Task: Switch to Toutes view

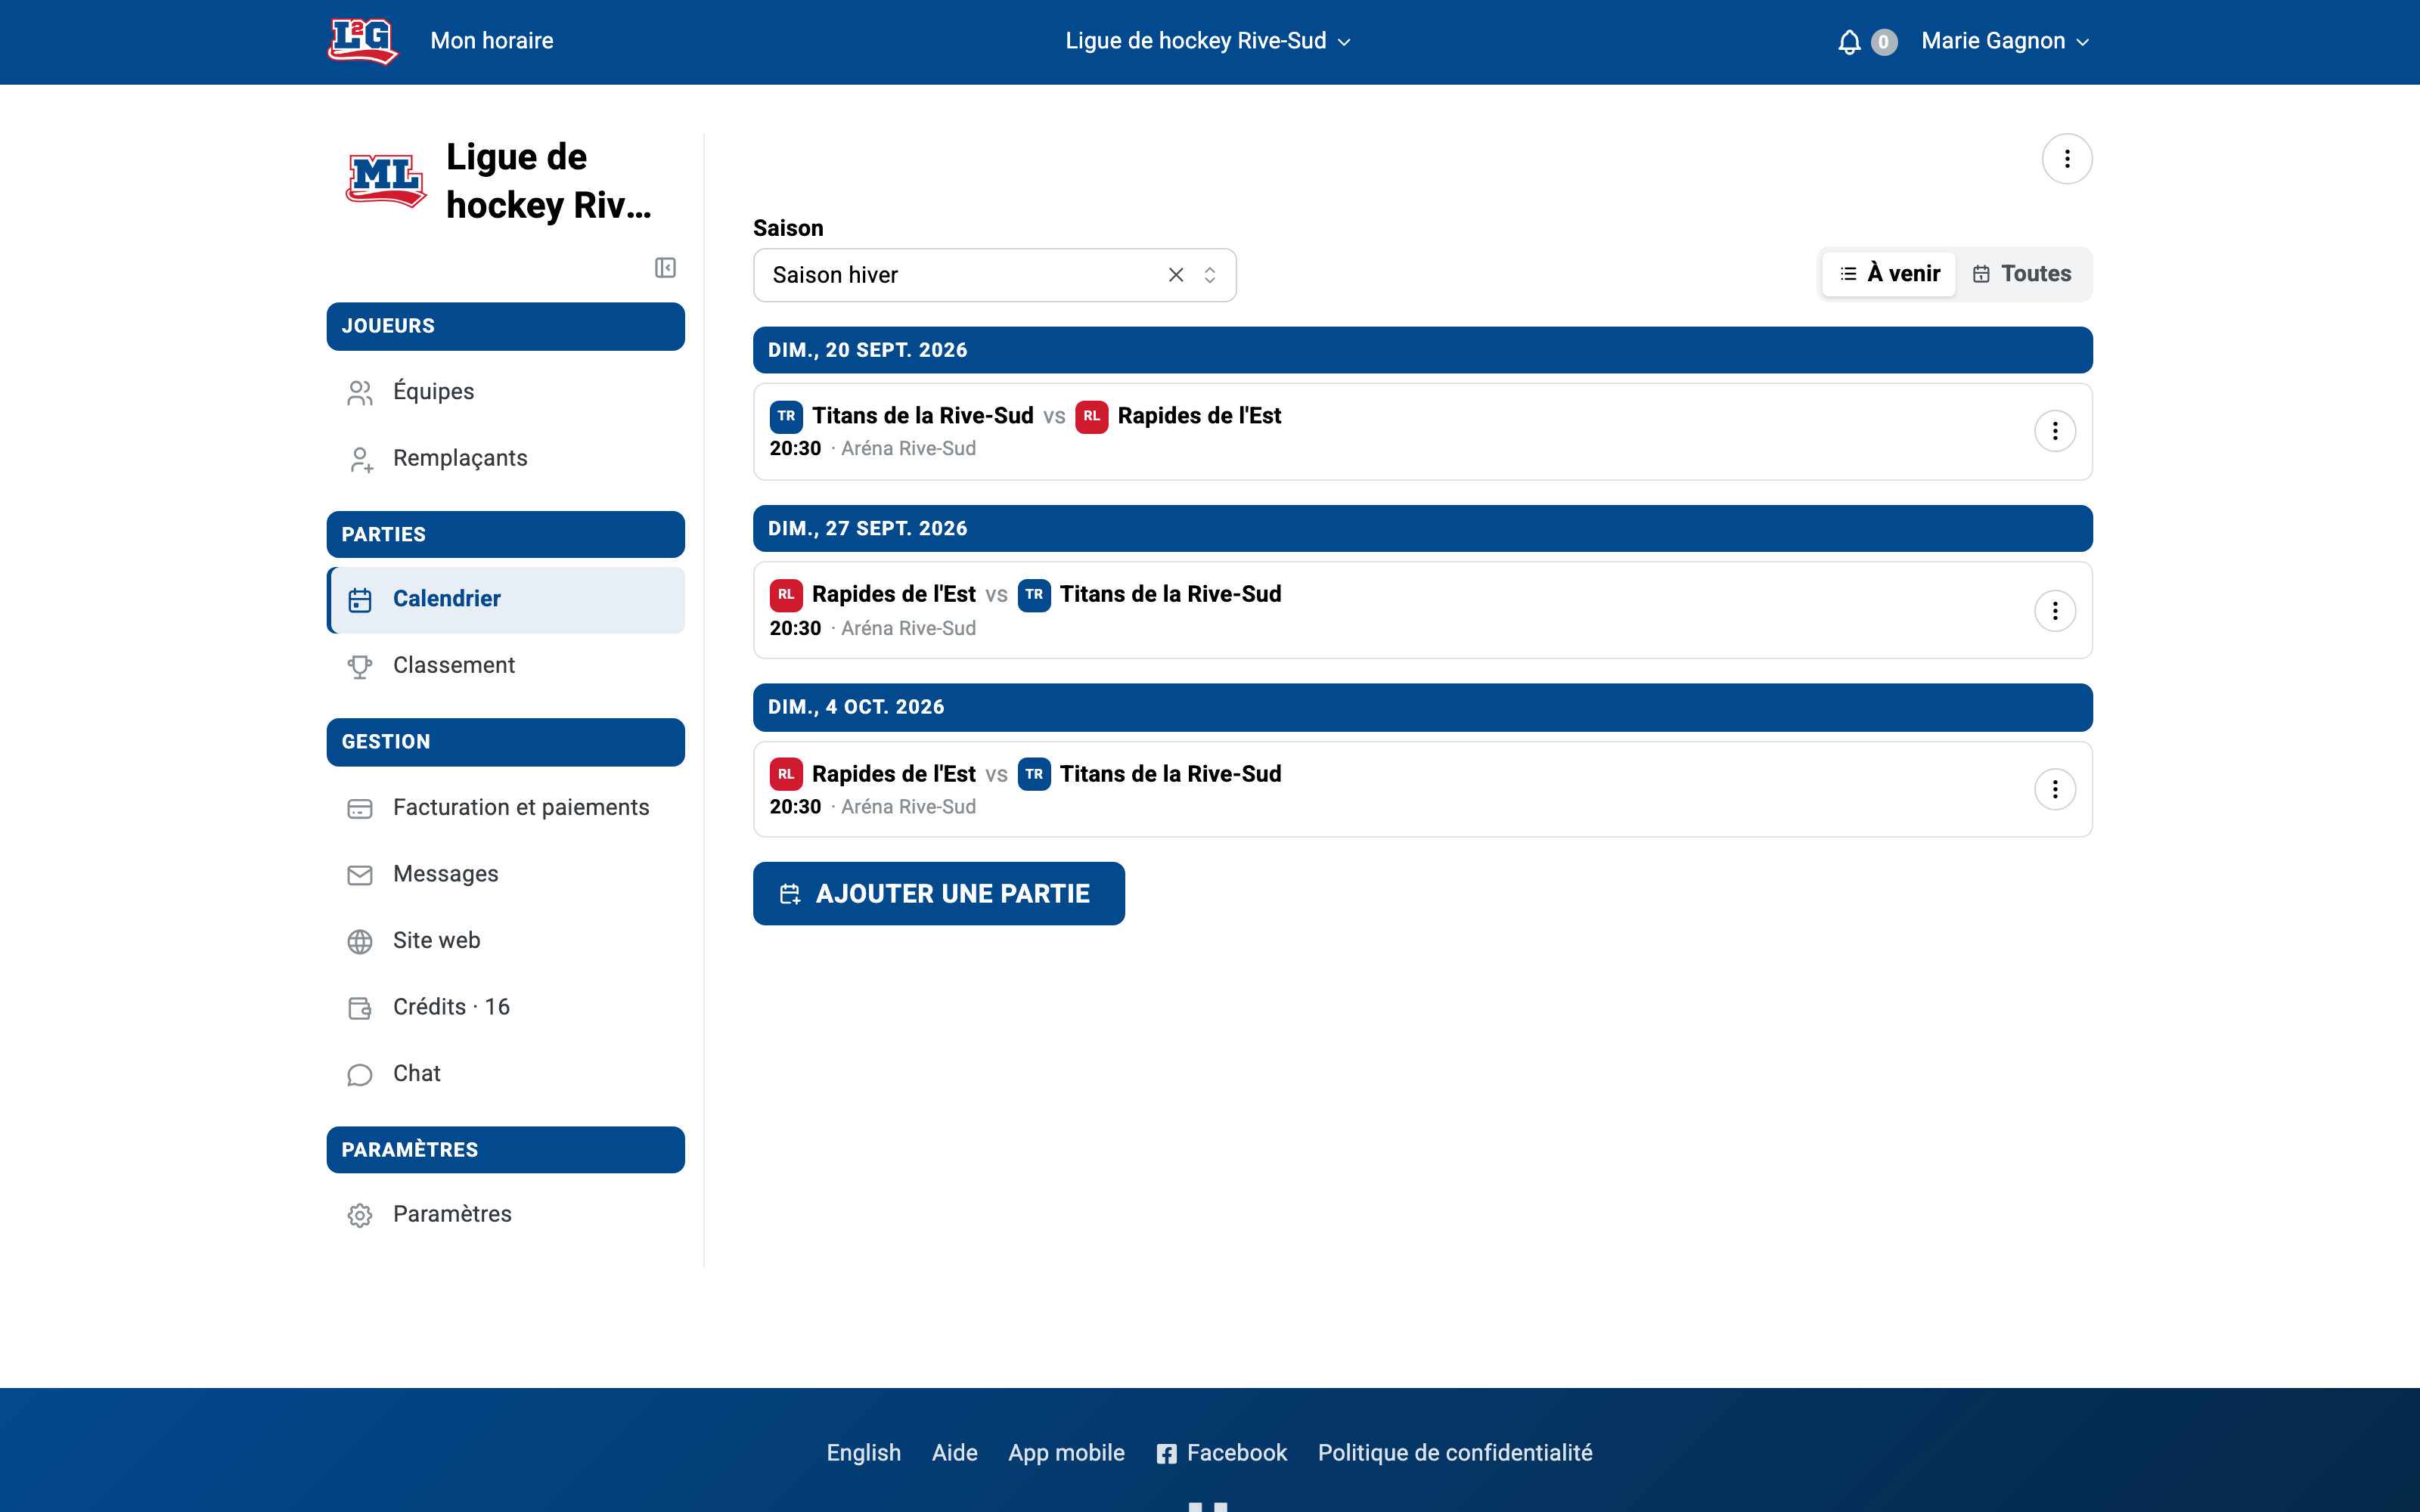Action: pyautogui.click(x=2022, y=274)
